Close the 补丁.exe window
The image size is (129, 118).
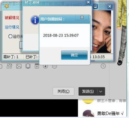pos(88,2)
